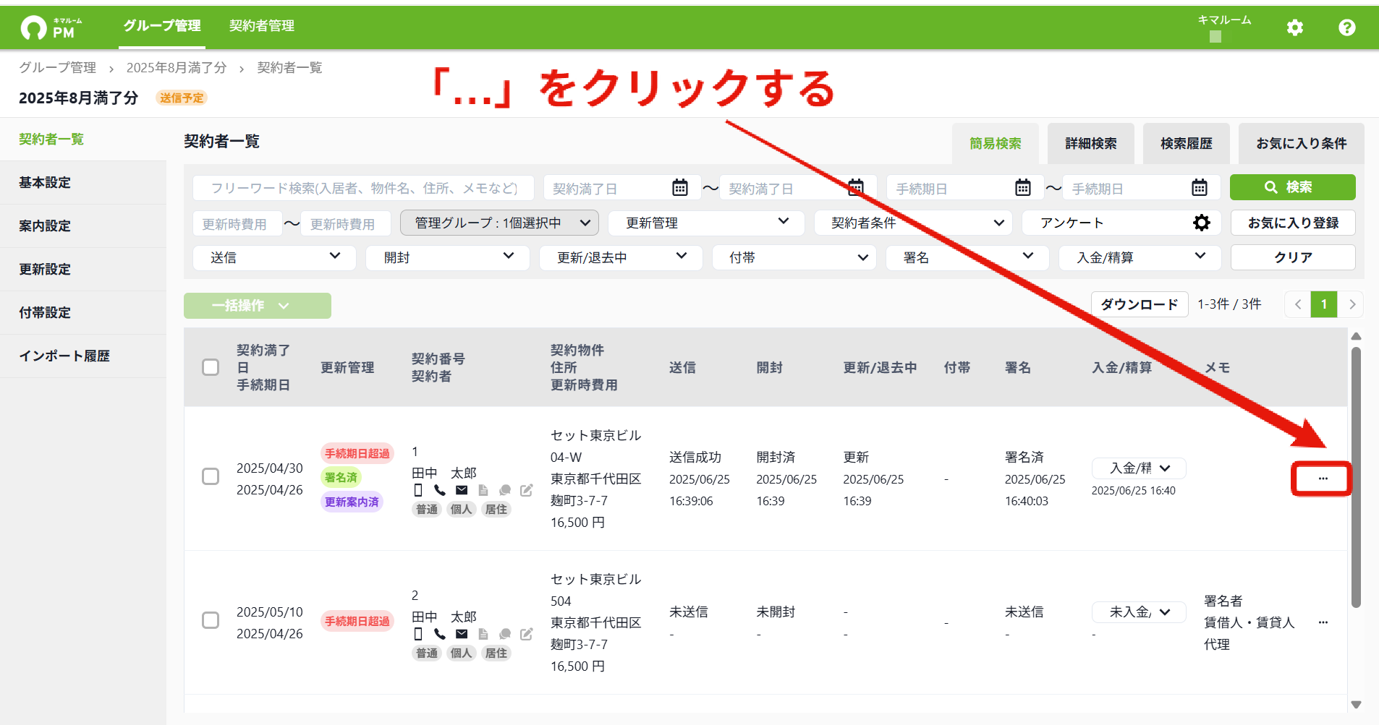The width and height of the screenshot is (1379, 725).
Task: Click the green 検索 button
Action: [x=1292, y=187]
